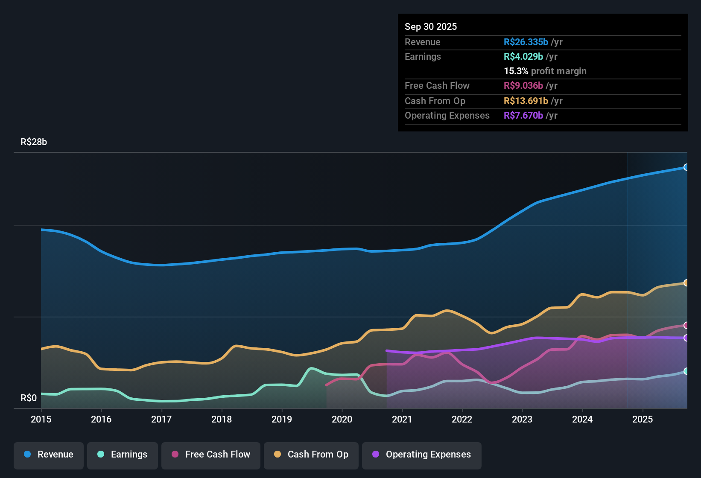Screen dimensions: 701x478
Task: Toggle the Earnings series visibility
Action: pyautogui.click(x=122, y=455)
